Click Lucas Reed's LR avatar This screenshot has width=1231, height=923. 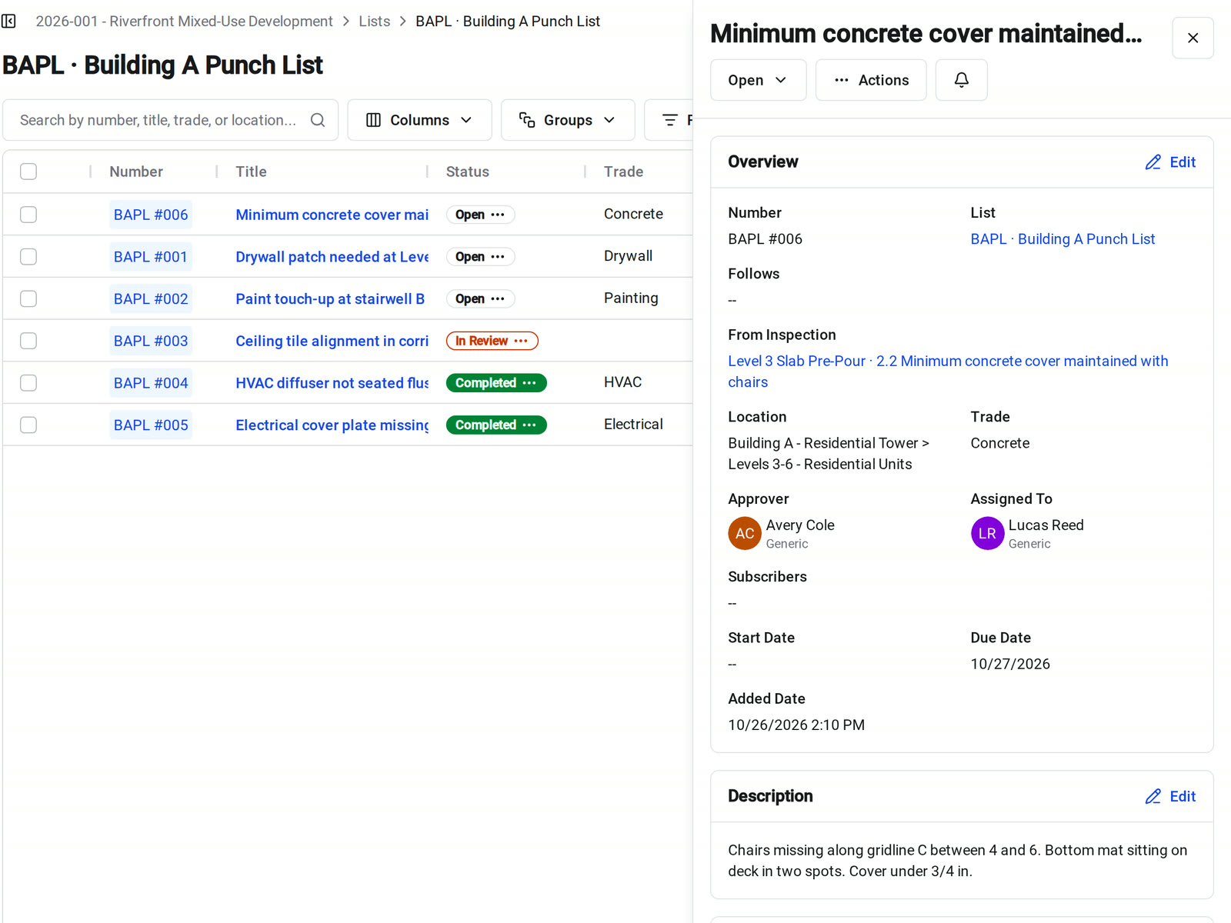tap(987, 533)
